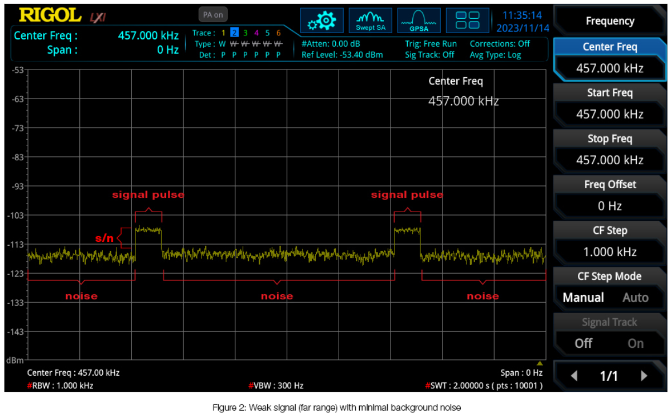The width and height of the screenshot is (671, 418).
Task: Open the Trig: Free Run setting
Action: [x=431, y=44]
